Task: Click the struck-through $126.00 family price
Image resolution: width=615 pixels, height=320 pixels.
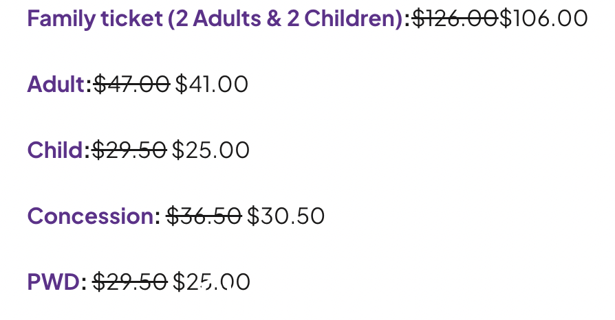Action: coord(455,19)
